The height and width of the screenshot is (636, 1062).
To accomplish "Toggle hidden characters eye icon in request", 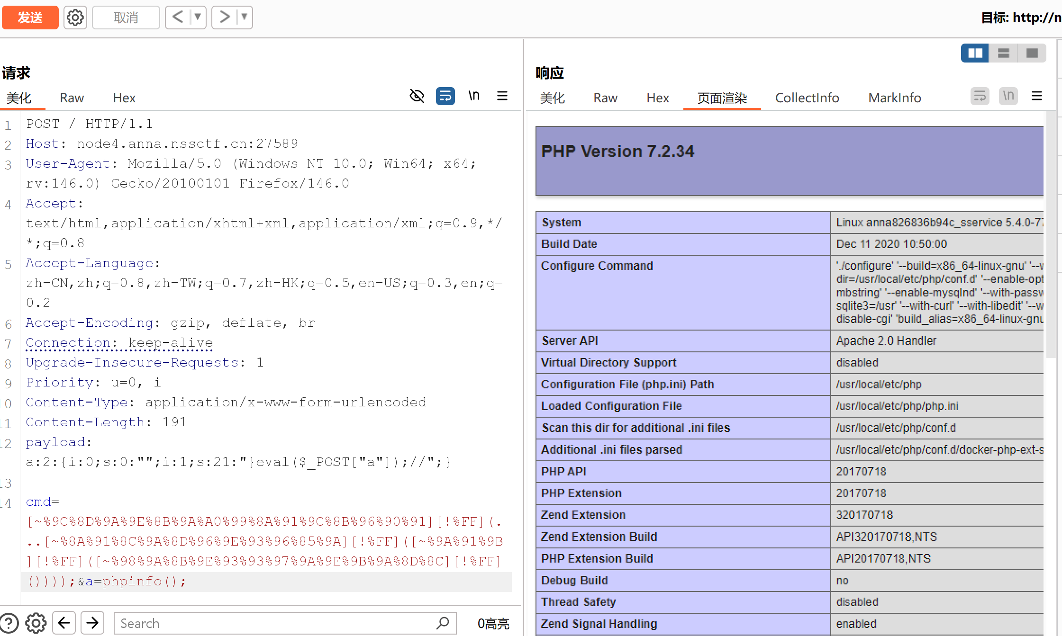I will click(417, 96).
